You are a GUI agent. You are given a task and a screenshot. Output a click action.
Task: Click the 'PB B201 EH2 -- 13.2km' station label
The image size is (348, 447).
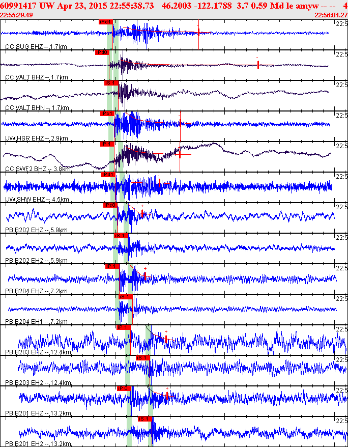pos(38,444)
